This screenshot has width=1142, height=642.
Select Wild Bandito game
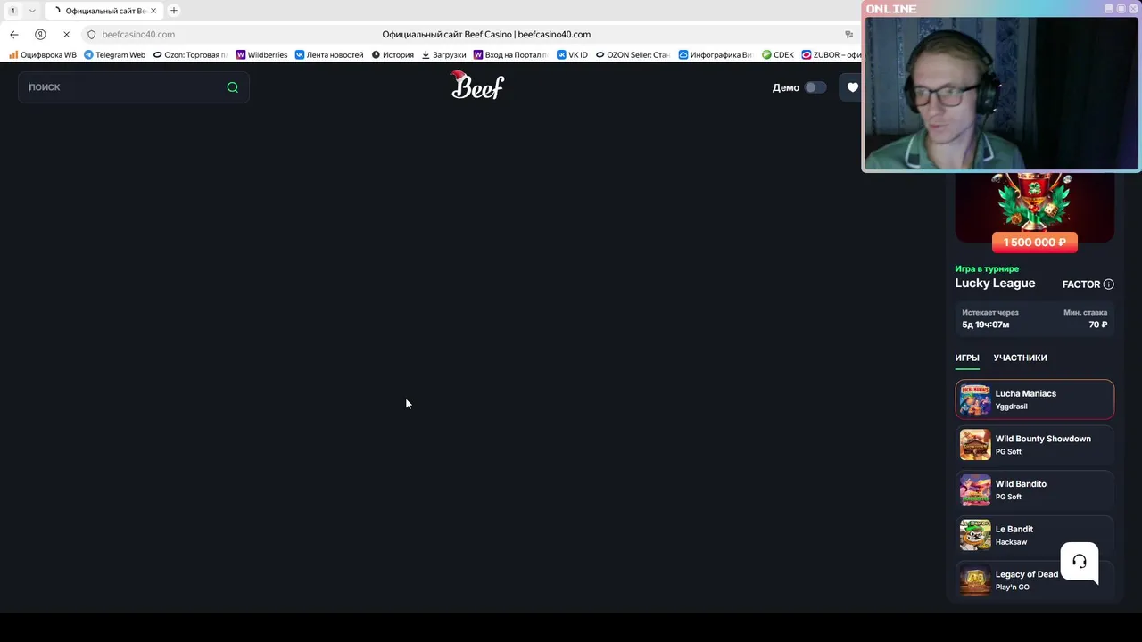1035,490
